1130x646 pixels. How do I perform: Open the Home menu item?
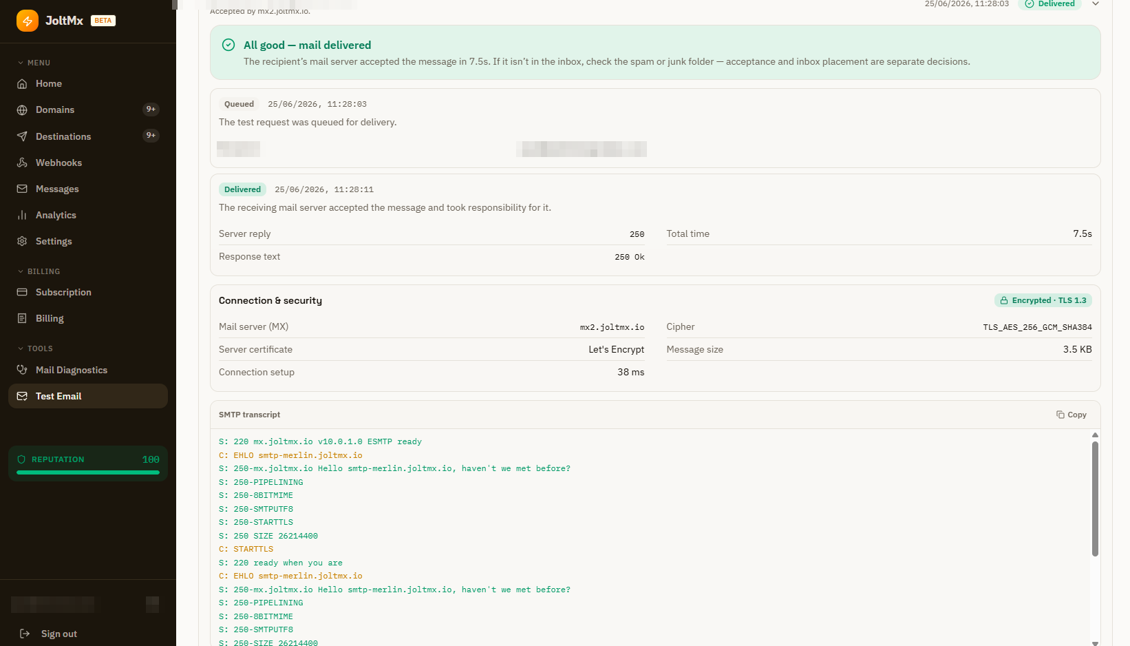(88, 83)
